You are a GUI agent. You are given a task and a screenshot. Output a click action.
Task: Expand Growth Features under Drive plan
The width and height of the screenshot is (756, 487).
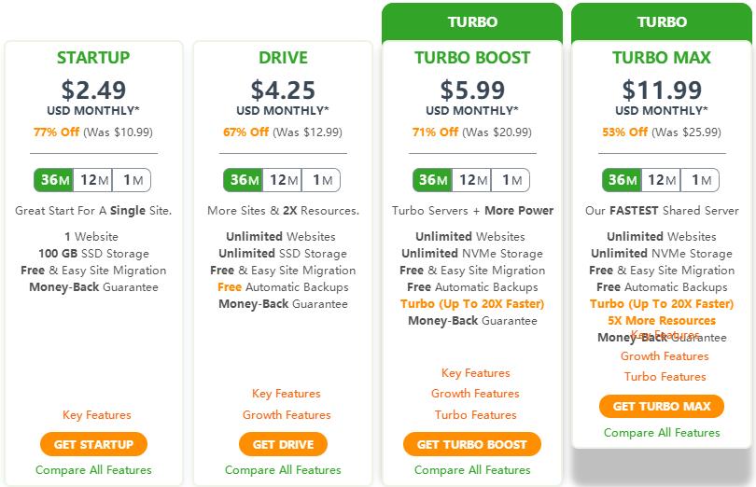[287, 414]
